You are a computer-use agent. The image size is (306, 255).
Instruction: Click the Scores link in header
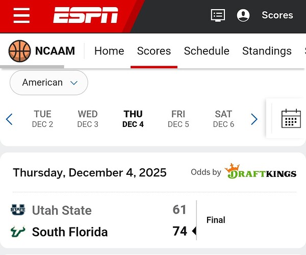(x=277, y=15)
